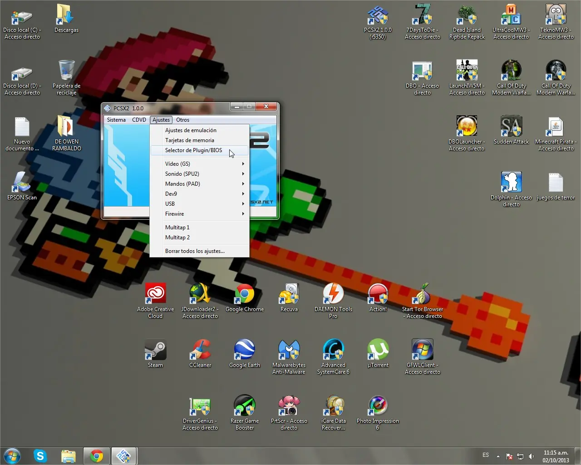Open Razer Game Booster desktop icon
Screen dimensions: 581x465
coord(245,413)
